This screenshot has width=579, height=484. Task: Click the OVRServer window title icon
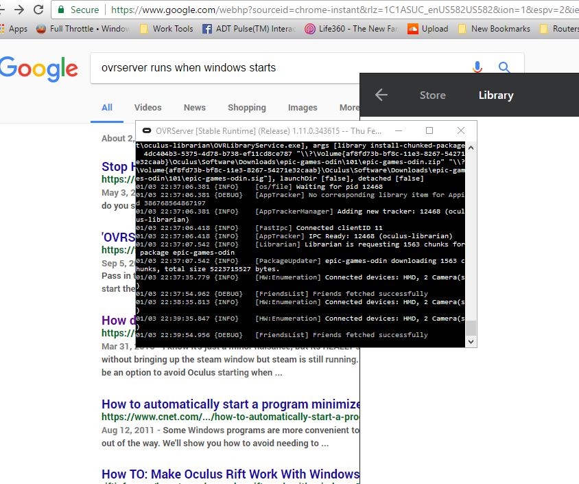pos(147,130)
